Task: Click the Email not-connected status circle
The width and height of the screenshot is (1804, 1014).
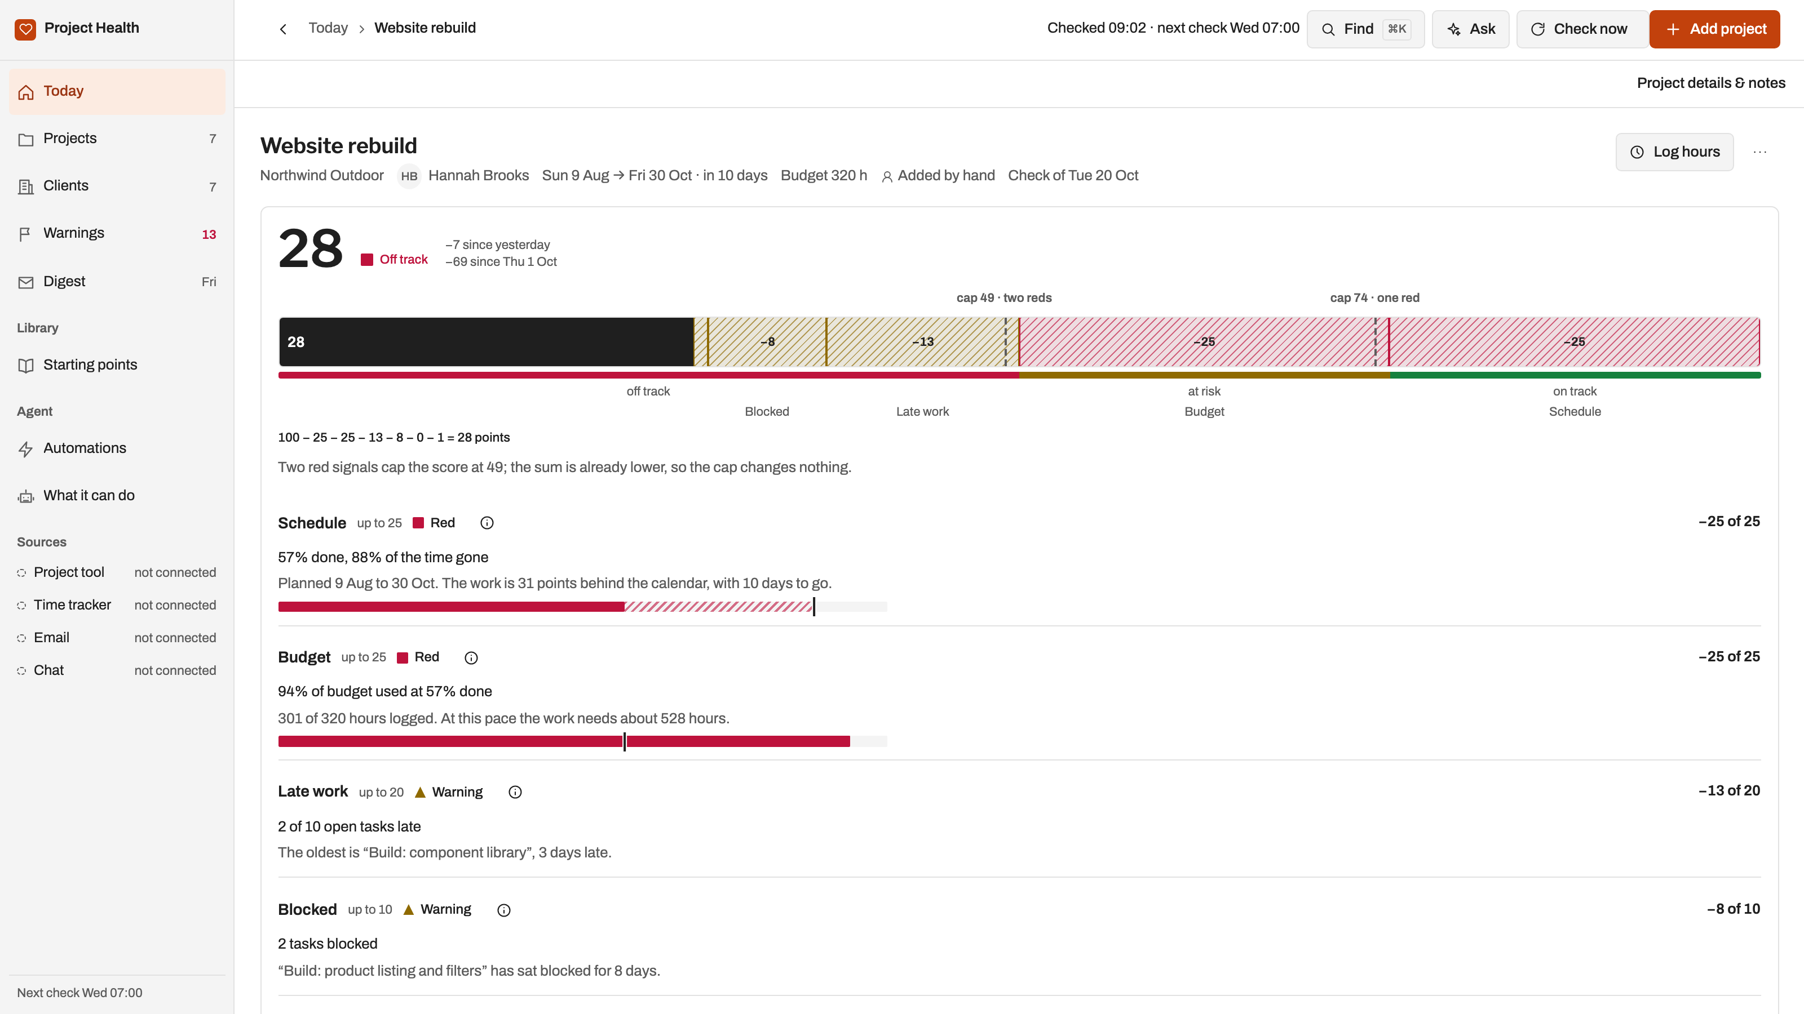Action: 22,638
